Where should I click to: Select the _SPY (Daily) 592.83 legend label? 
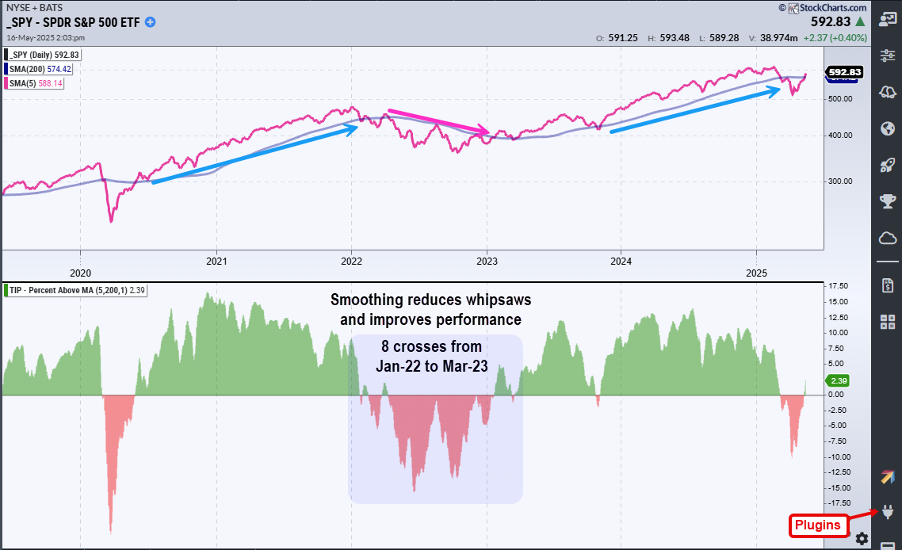pos(43,55)
